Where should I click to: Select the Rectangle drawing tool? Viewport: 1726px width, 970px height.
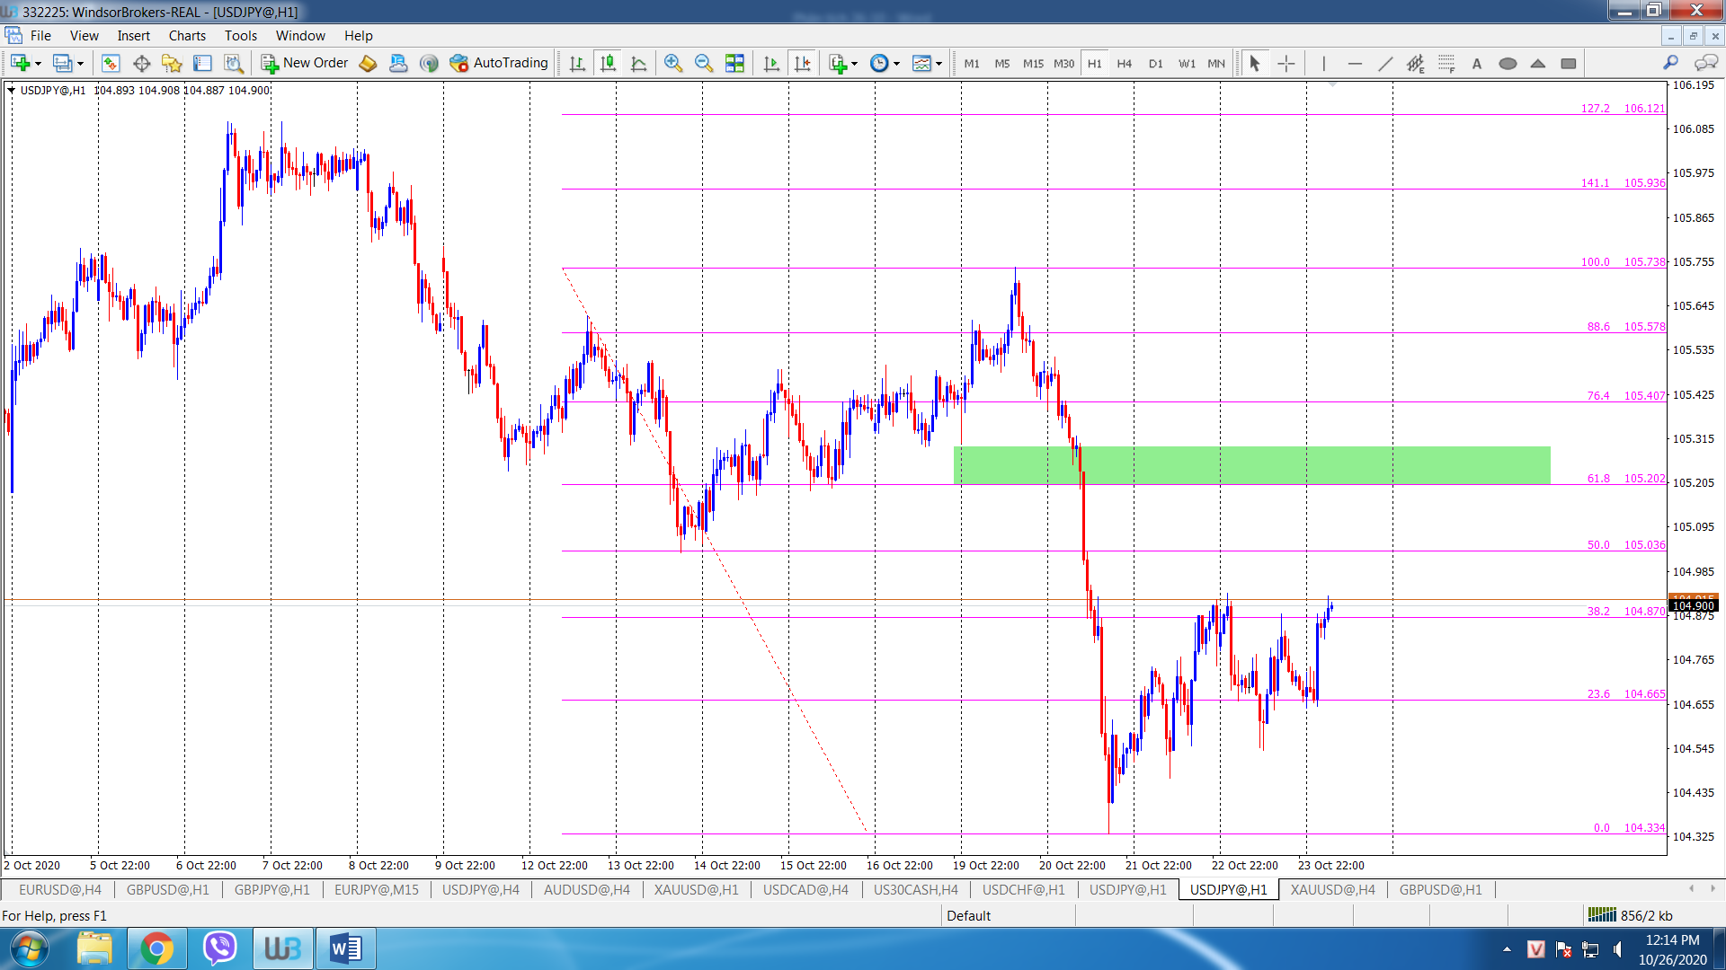click(1569, 63)
